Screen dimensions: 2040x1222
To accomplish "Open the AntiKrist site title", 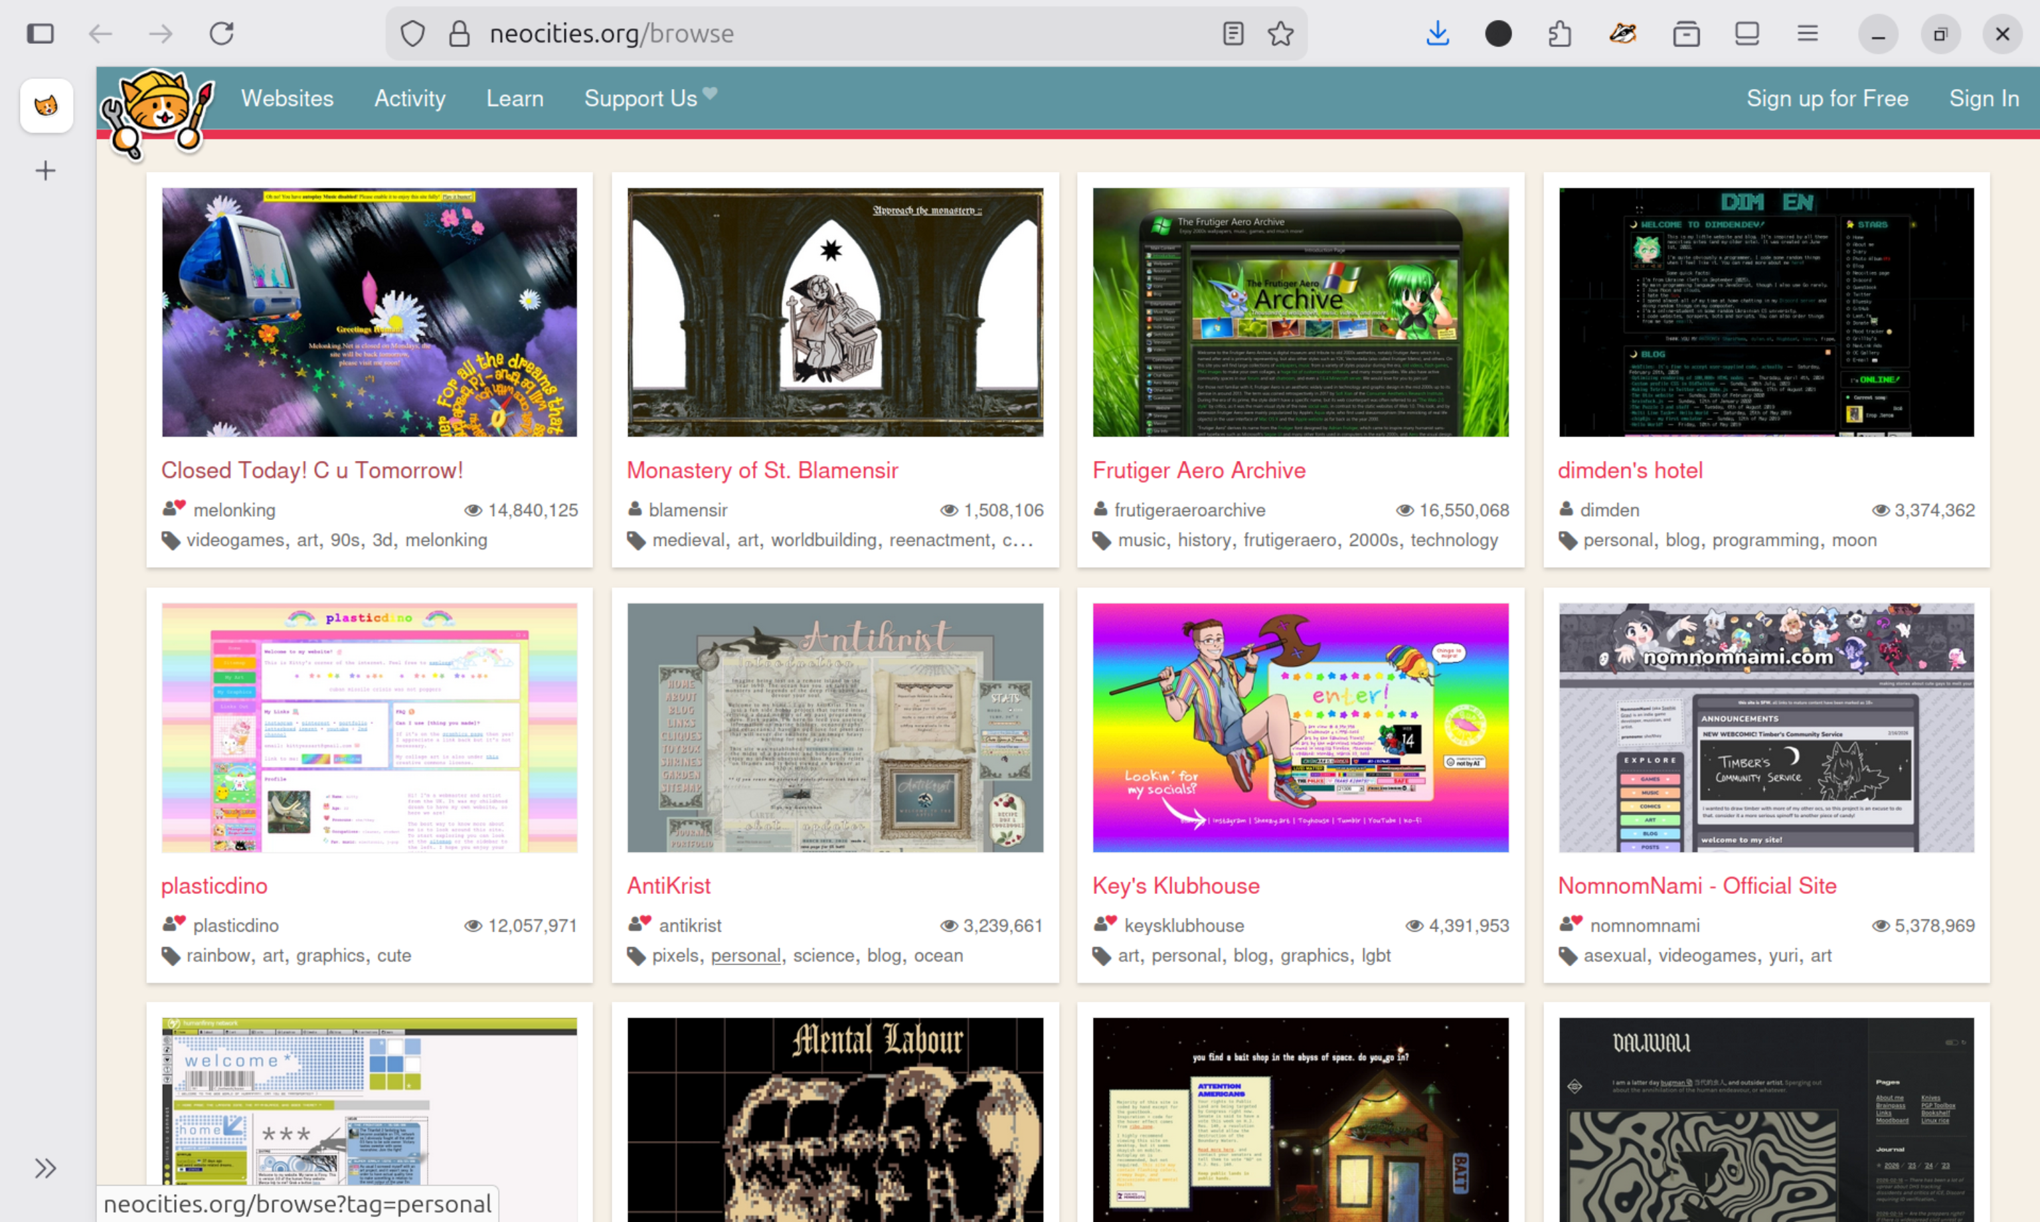I will point(669,886).
